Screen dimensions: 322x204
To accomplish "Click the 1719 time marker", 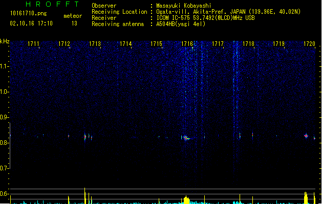I will coord(278,44).
